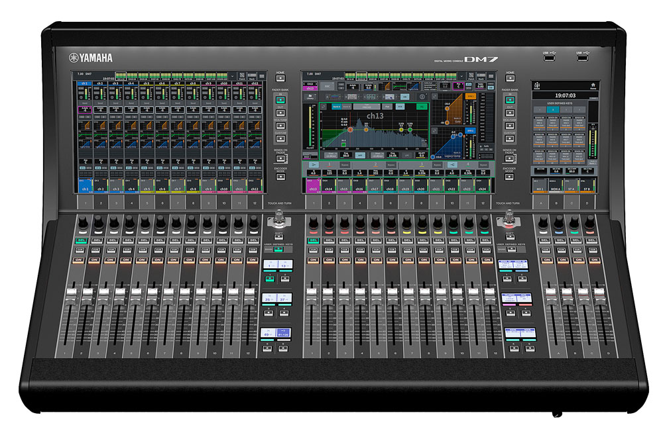
Task: Open the Rack icon on the center touchscreen
Action: coord(481,76)
